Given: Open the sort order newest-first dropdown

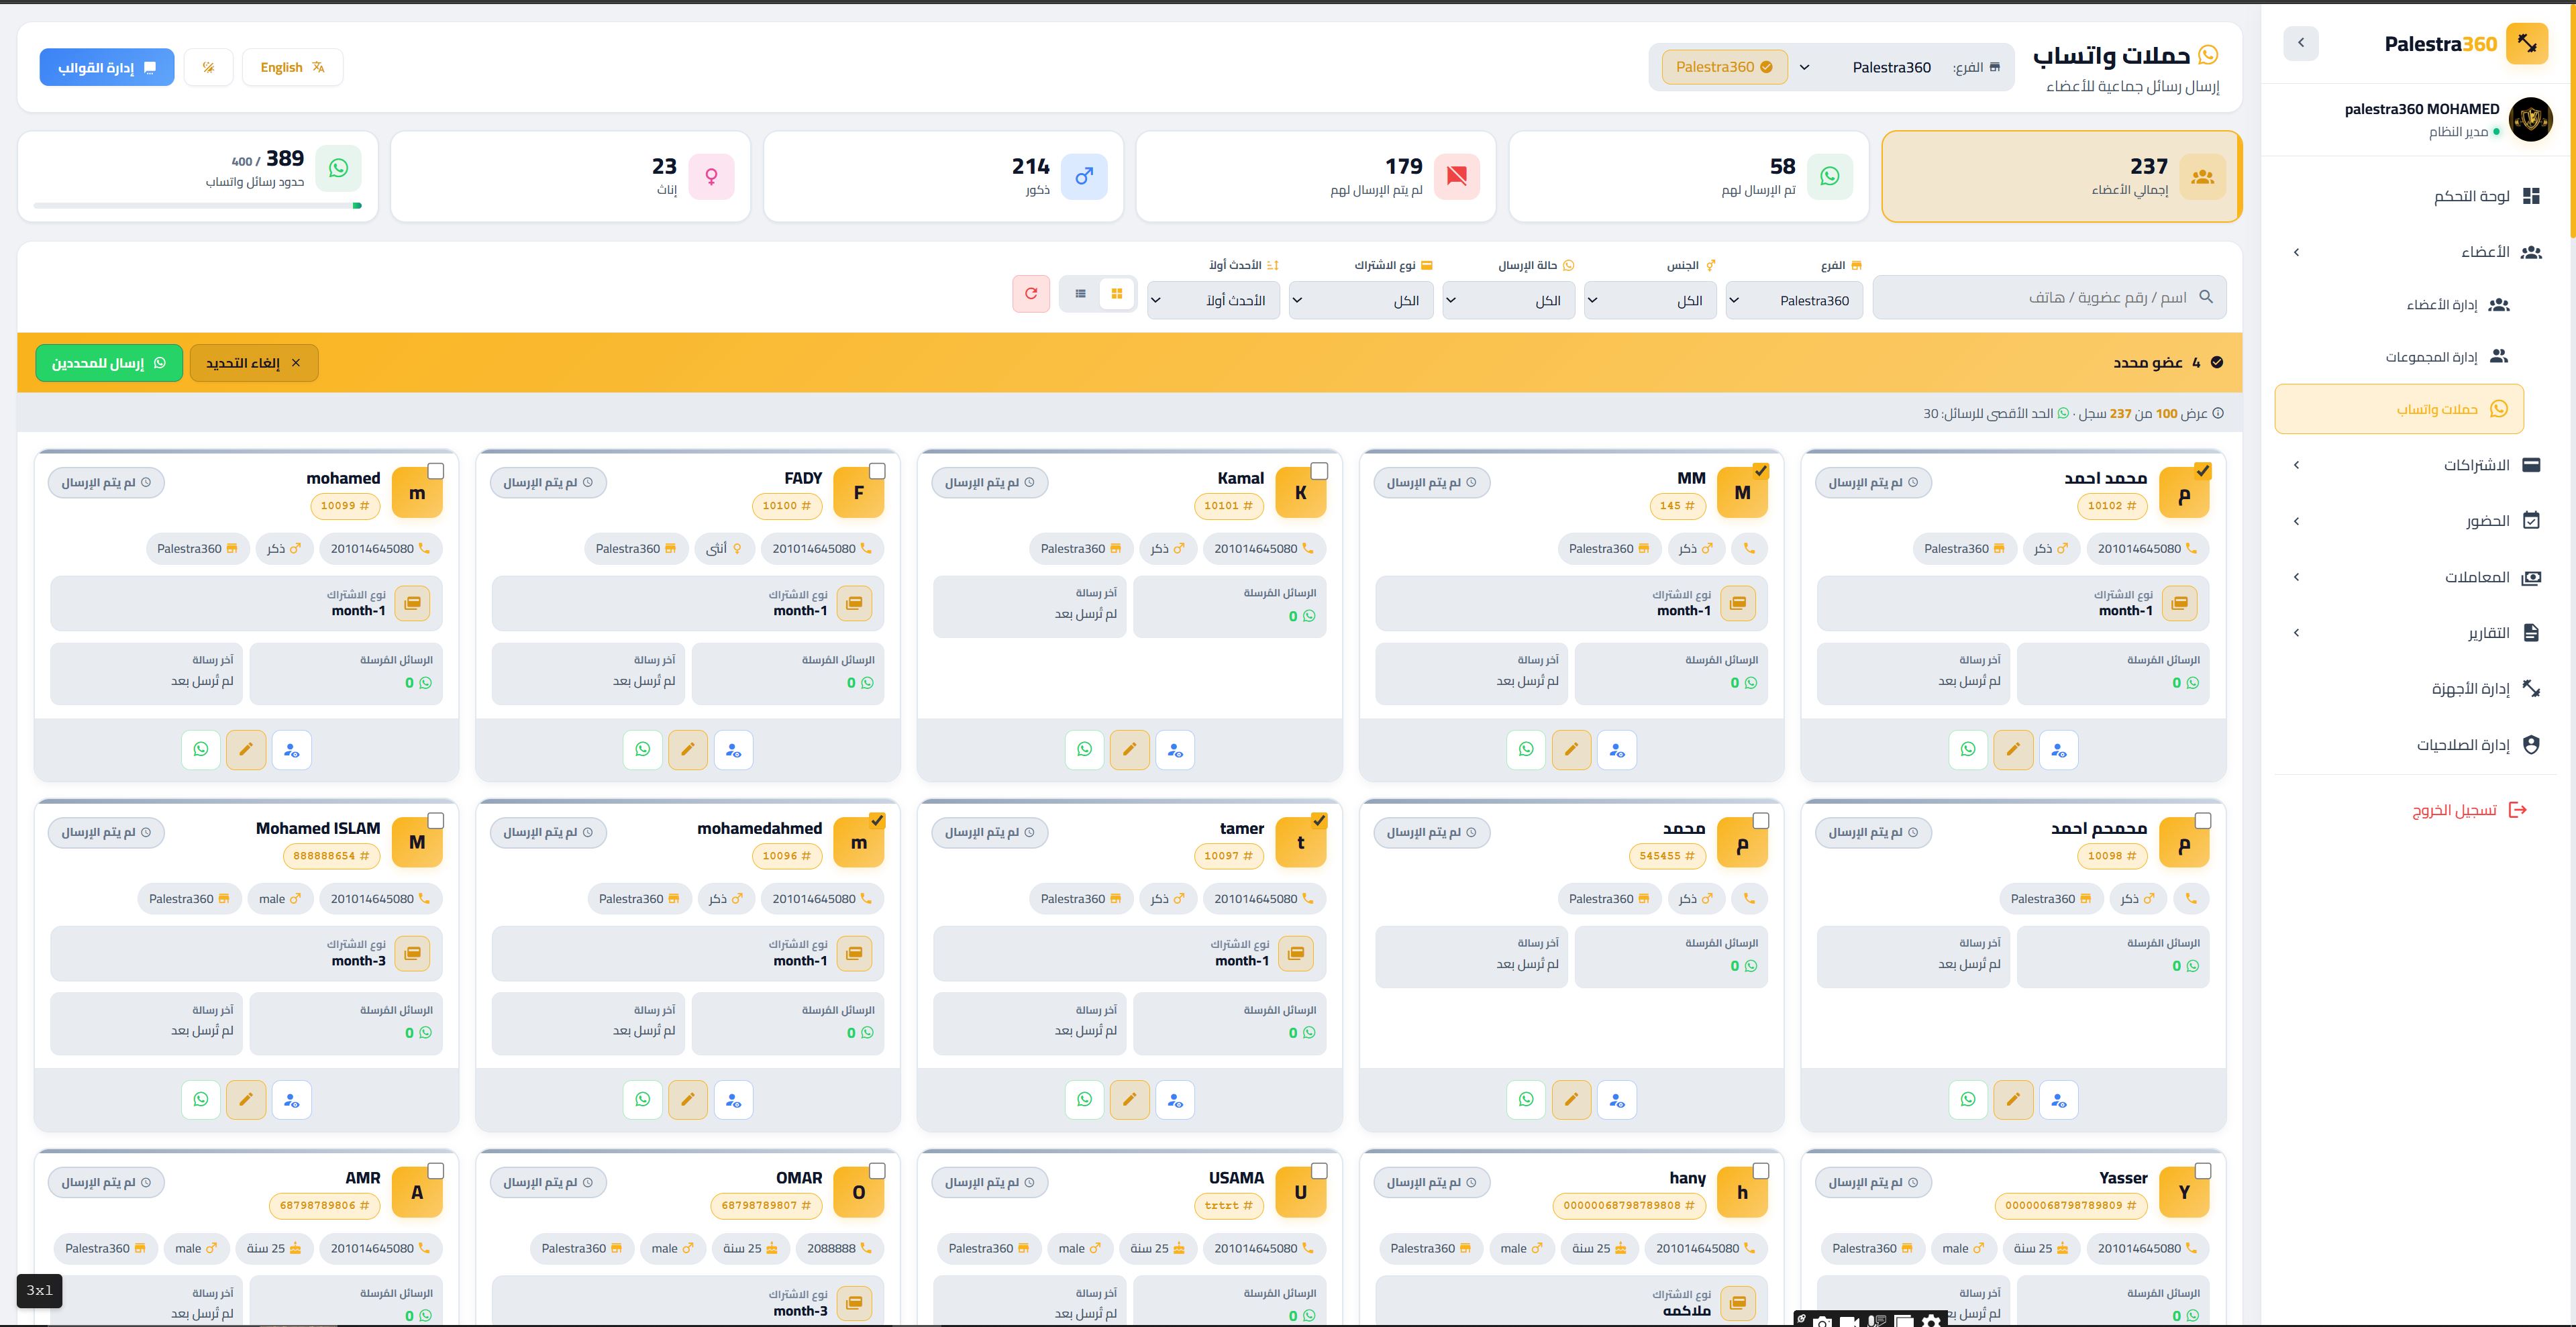Looking at the screenshot, I should click(1214, 300).
